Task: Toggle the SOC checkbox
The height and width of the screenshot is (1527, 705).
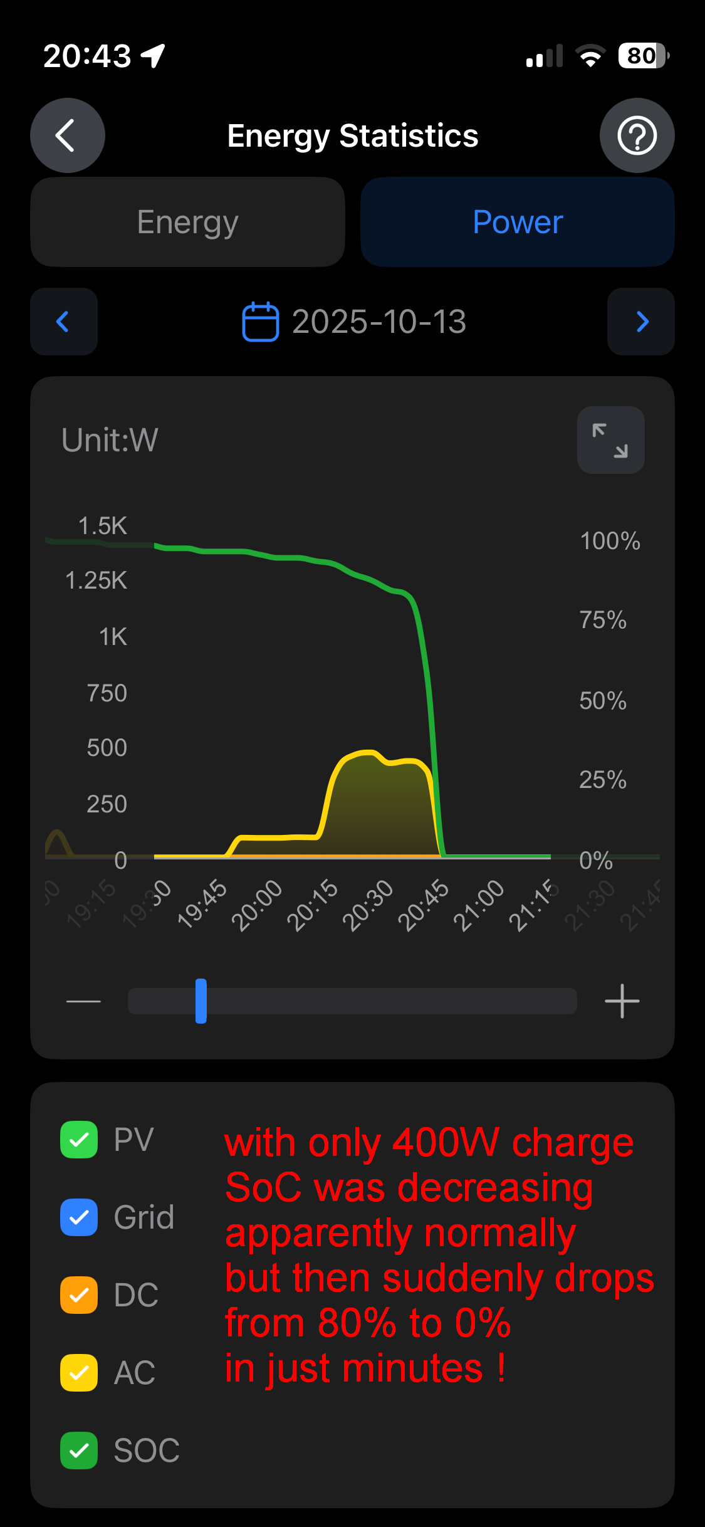Action: tap(79, 1451)
